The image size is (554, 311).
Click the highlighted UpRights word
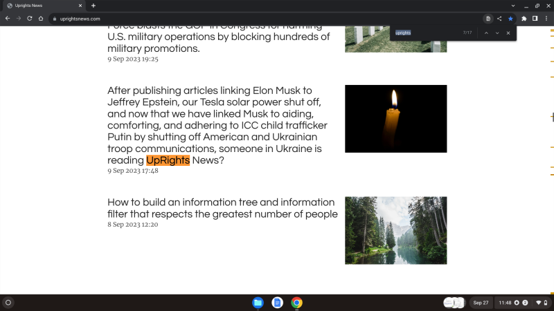coord(168,160)
